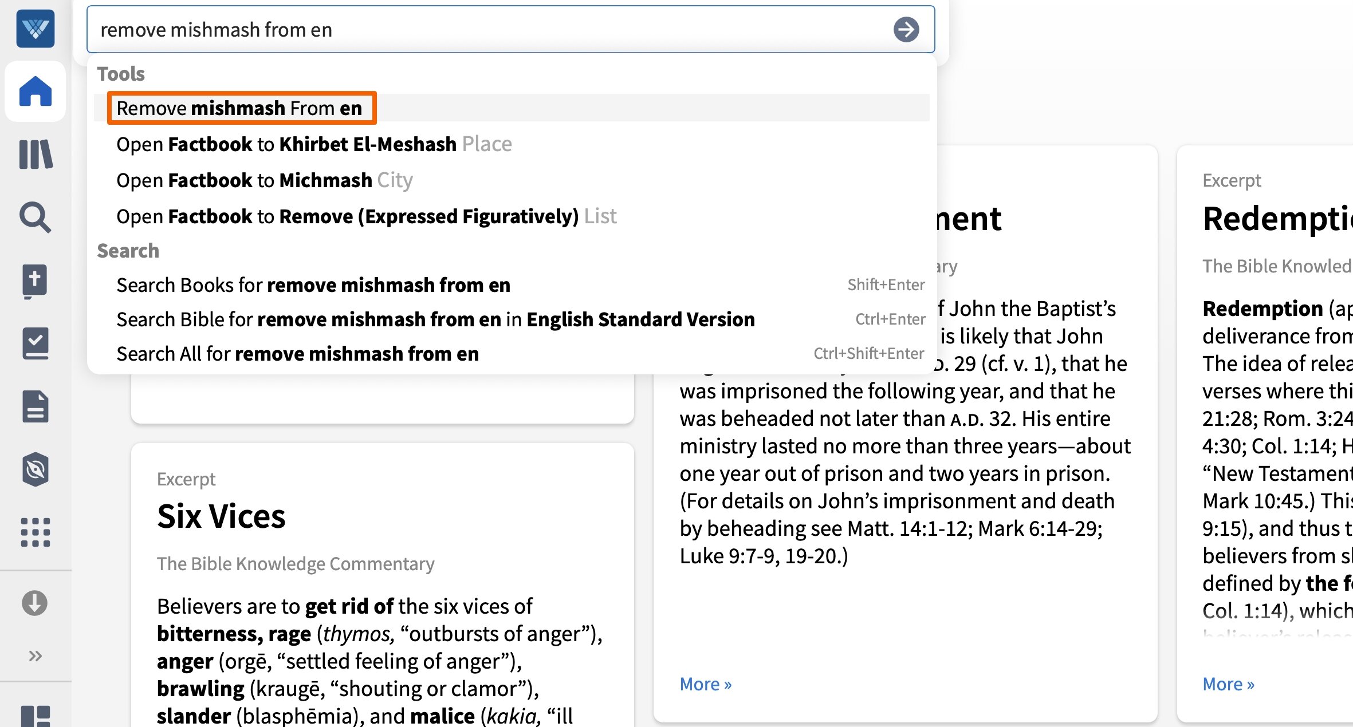This screenshot has height=727, width=1353.
Task: Select "Remove mishmash From en" suggestion
Action: click(239, 108)
